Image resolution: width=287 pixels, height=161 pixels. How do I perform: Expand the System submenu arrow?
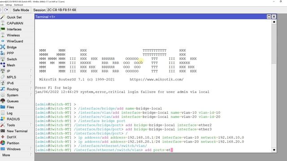coord(31,95)
